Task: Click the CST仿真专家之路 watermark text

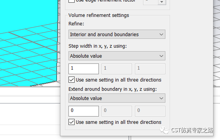Action: tap(192, 130)
